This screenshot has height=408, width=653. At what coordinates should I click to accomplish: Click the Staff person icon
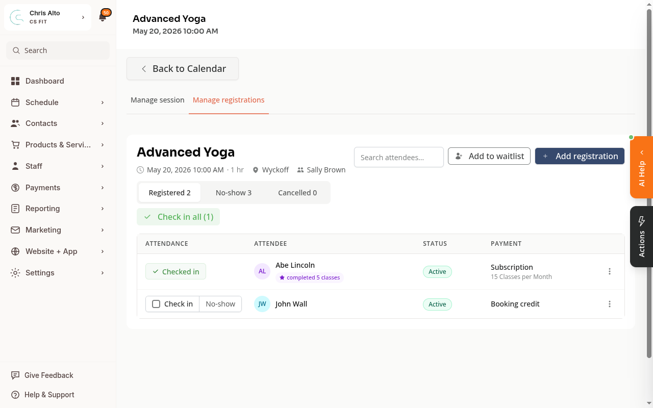[15, 166]
